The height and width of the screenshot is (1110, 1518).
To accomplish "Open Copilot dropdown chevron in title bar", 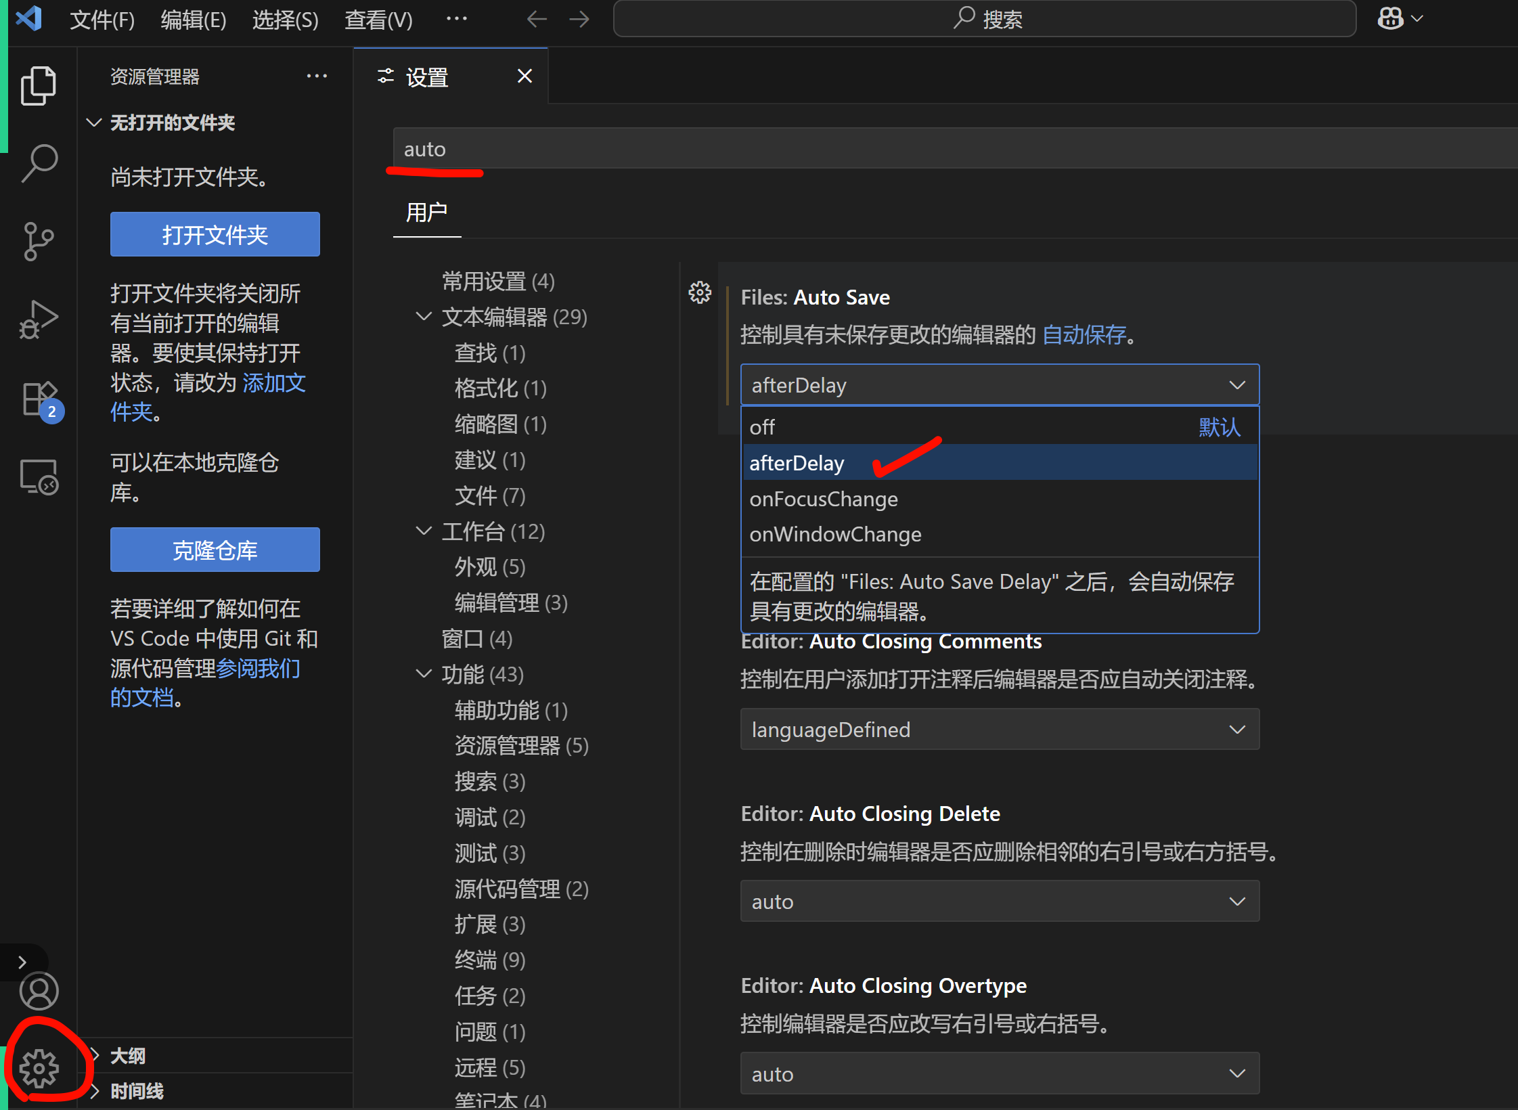I will pos(1418,19).
